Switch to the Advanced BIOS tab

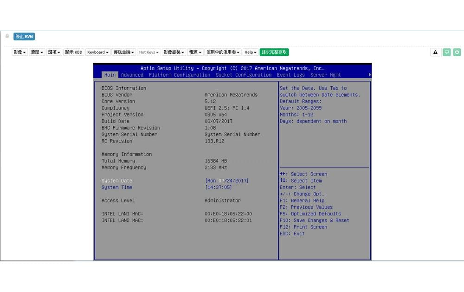tap(132, 75)
